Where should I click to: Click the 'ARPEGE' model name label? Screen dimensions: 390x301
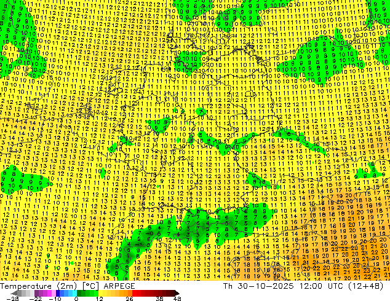click(119, 286)
